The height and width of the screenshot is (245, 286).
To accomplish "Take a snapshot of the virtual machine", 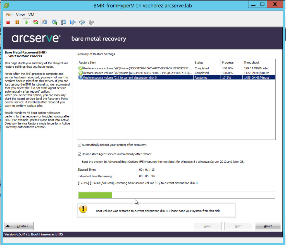I will [45, 22].
